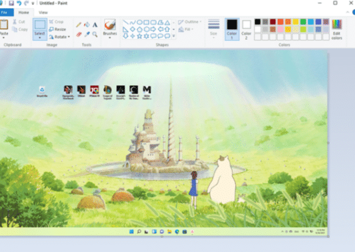Choose the Curve shape
This screenshot has width=355, height=252.
[x=133, y=22]
